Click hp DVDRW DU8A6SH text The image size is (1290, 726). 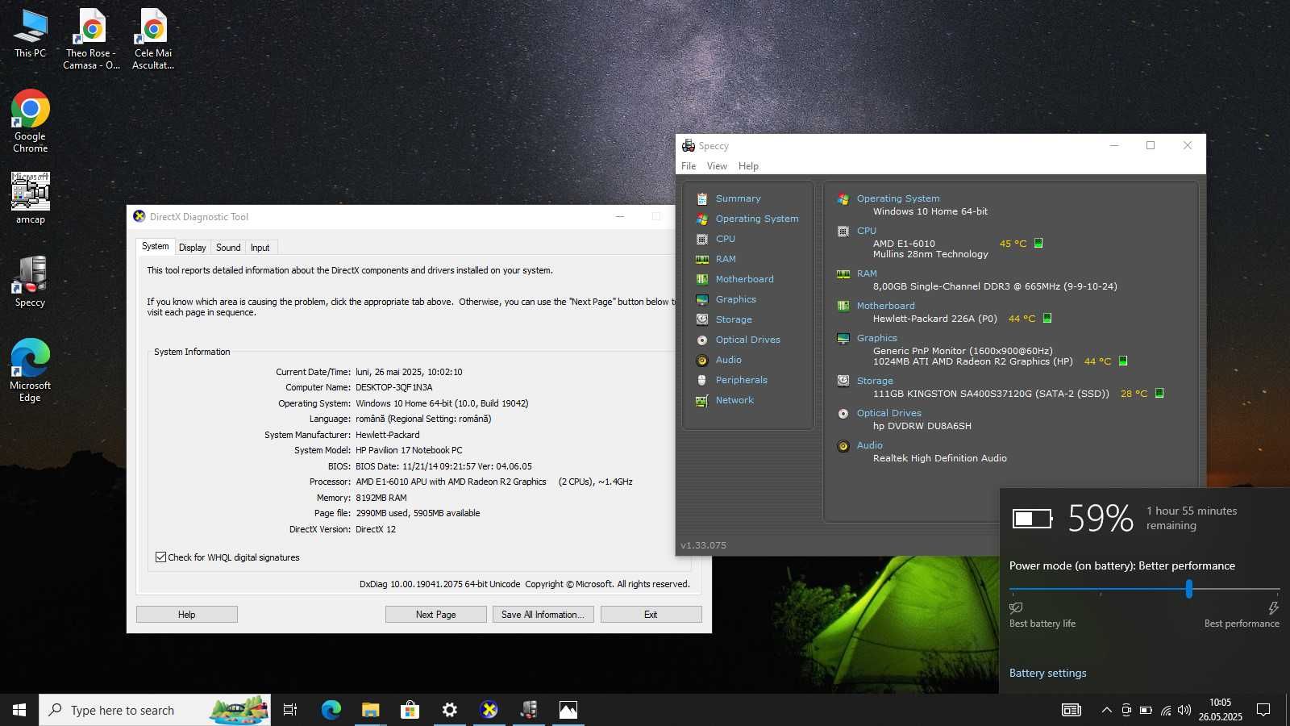tap(922, 426)
